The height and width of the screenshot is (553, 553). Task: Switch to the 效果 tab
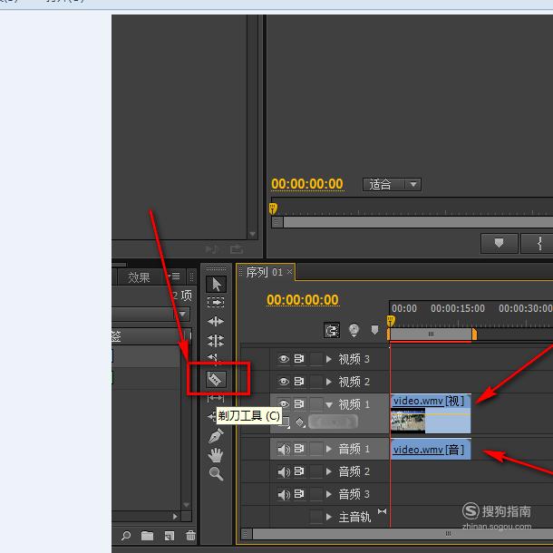coord(139,277)
